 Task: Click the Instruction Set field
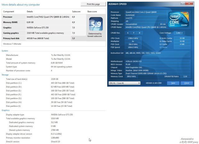[158, 54]
